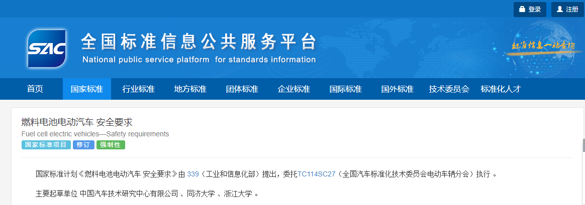Click the green 强制性 tag
This screenshot has width=585, height=205.
pyautogui.click(x=111, y=145)
